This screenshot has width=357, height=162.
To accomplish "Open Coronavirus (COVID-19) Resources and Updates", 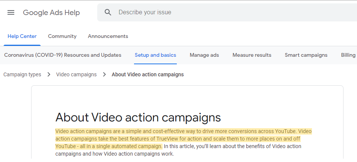I will pos(63,55).
